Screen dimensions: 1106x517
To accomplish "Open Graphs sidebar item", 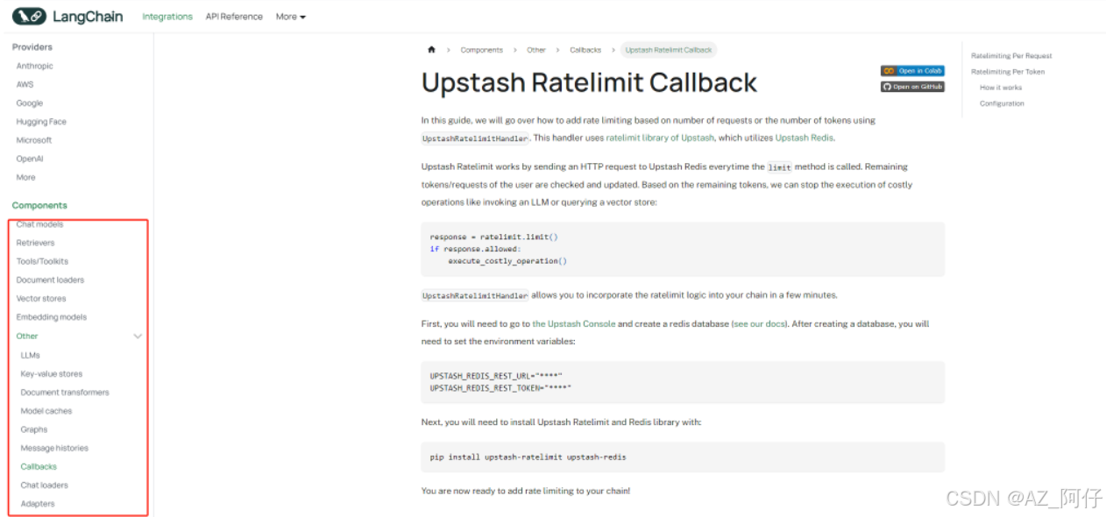I will click(34, 429).
